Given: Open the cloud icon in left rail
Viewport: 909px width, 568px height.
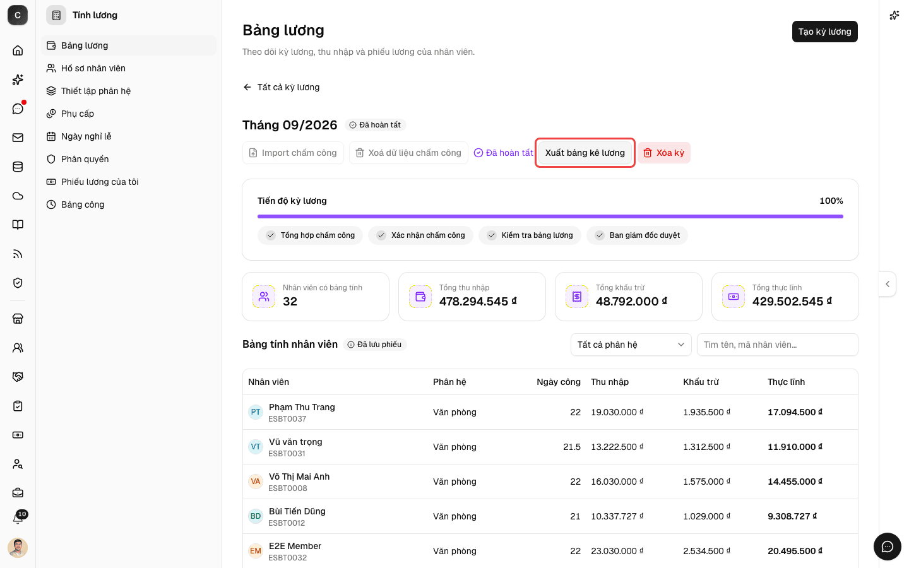Looking at the screenshot, I should tap(18, 196).
